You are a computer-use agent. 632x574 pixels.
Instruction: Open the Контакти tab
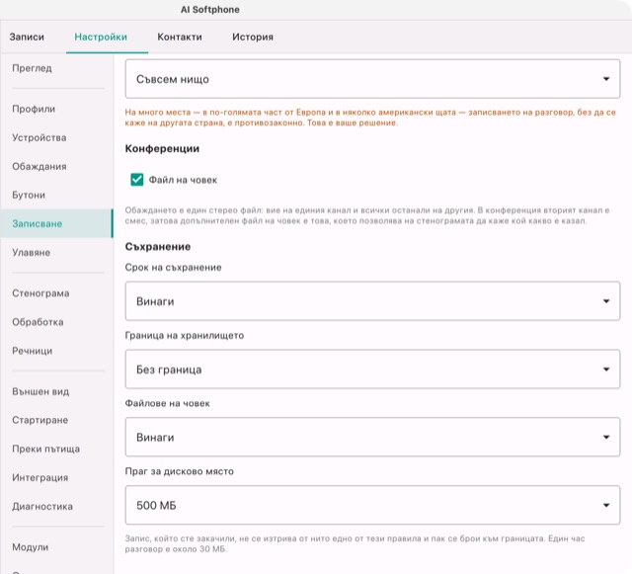point(180,37)
